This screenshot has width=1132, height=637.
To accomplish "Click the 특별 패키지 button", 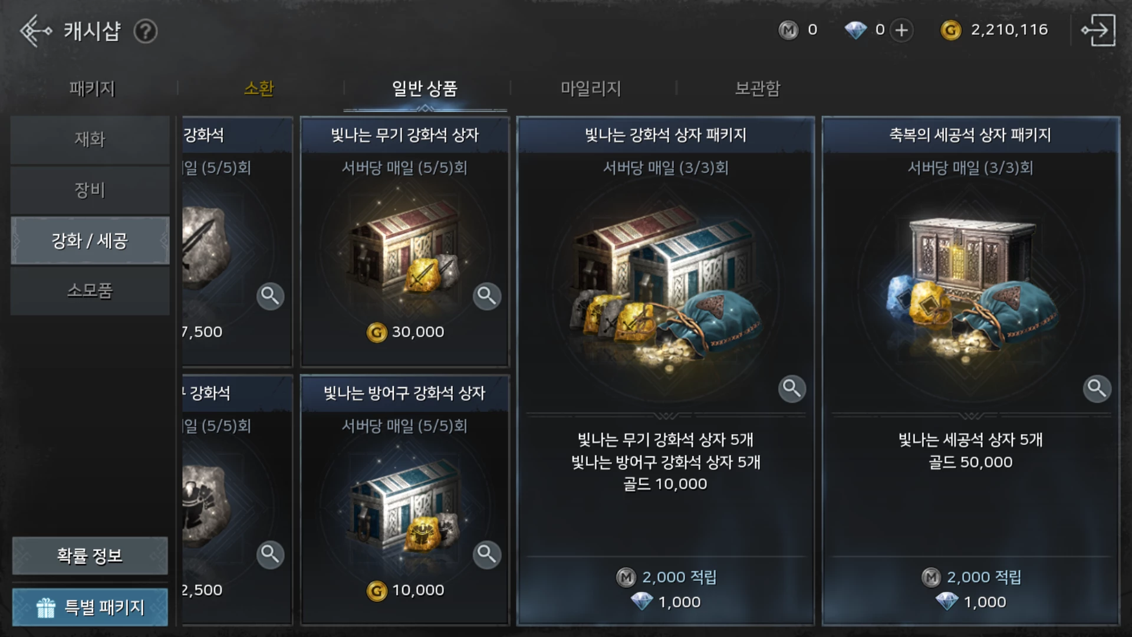I will 90,607.
